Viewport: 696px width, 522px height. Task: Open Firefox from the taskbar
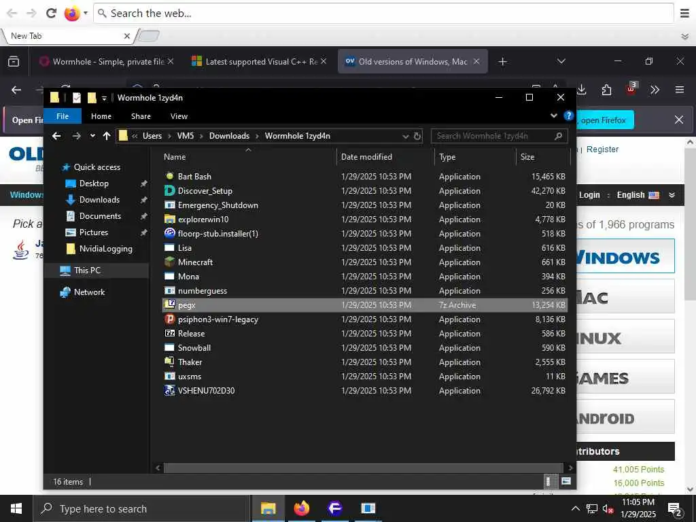click(x=301, y=508)
